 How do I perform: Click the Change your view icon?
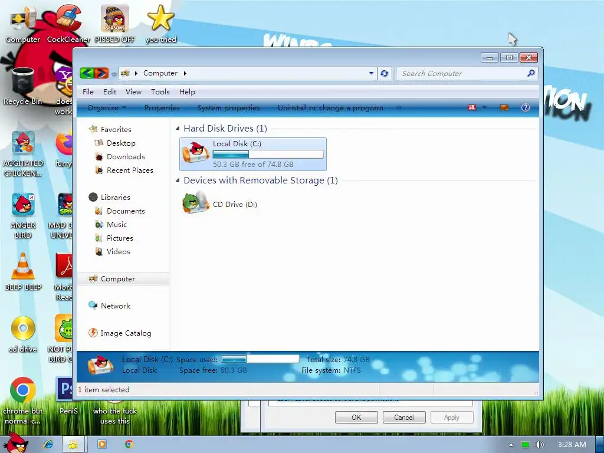point(472,107)
